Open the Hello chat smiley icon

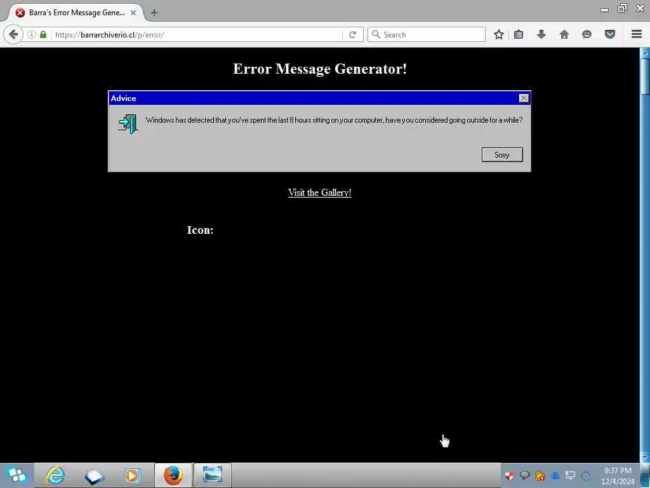587,34
